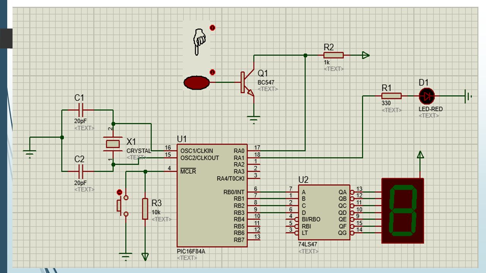
Task: Click the U2 reference label
Action: click(303, 179)
